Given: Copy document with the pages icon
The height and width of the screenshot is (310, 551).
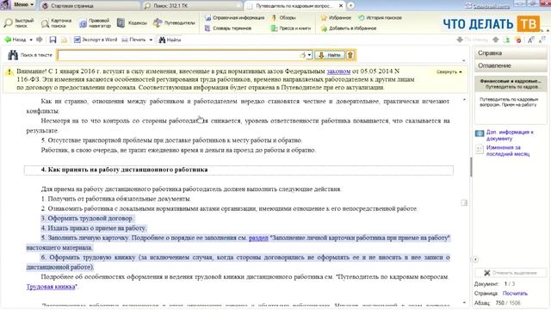Looking at the screenshot, I should (x=64, y=40).
